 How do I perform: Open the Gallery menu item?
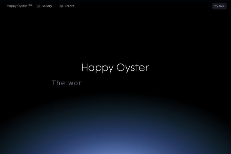point(44,6)
